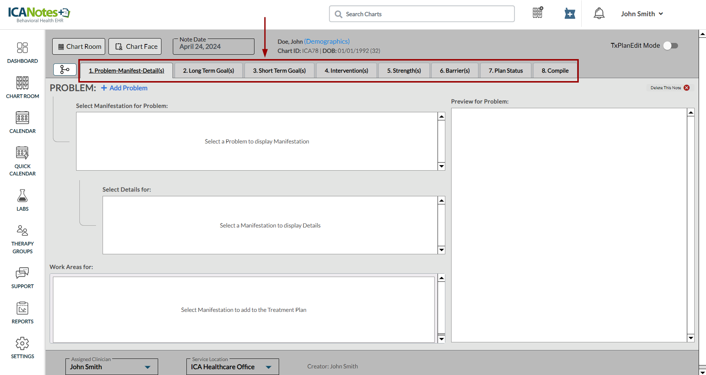The width and height of the screenshot is (706, 375).
Task: Select the Plan Status tab
Action: (x=506, y=70)
